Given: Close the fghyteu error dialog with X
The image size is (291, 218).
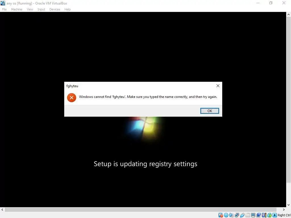Looking at the screenshot, I should coord(218,86).
